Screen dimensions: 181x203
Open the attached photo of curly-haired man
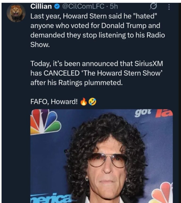(102, 156)
